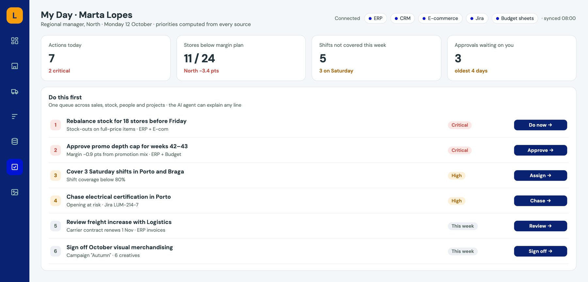The height and width of the screenshot is (282, 588).
Task: Open the dashboard grid icon in sidebar
Action: tap(15, 41)
